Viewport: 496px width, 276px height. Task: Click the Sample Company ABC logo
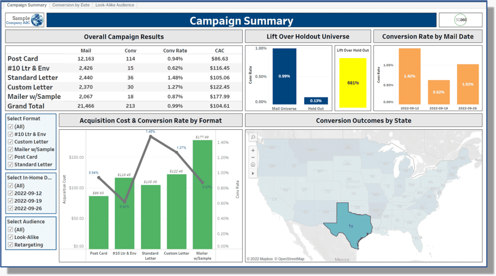[x=25, y=20]
